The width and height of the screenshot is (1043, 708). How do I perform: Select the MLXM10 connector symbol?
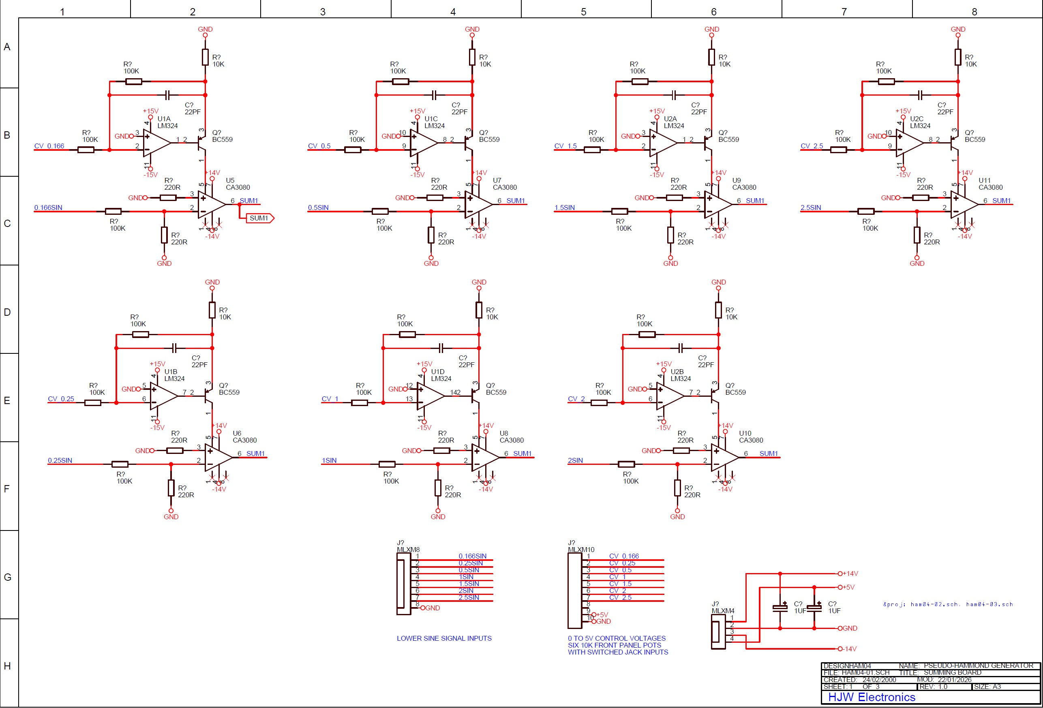pos(574,590)
